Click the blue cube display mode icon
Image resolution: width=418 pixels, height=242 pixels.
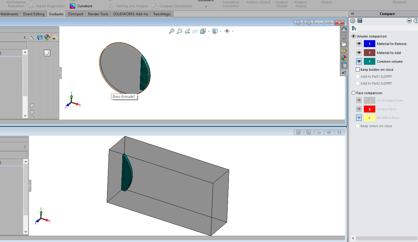(40, 37)
